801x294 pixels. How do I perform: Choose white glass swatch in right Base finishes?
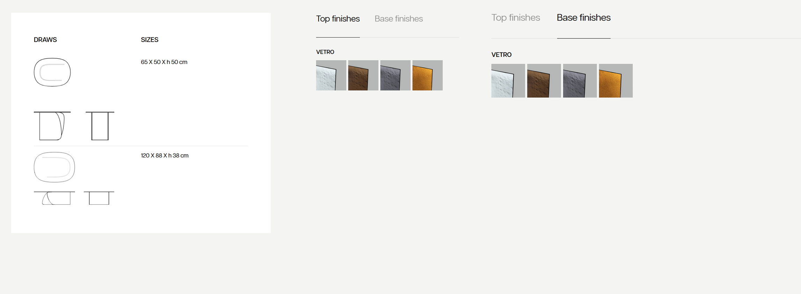508,81
